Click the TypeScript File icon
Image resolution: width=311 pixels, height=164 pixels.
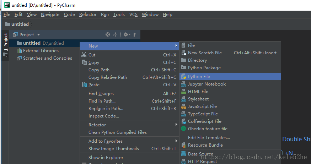tap(184, 114)
